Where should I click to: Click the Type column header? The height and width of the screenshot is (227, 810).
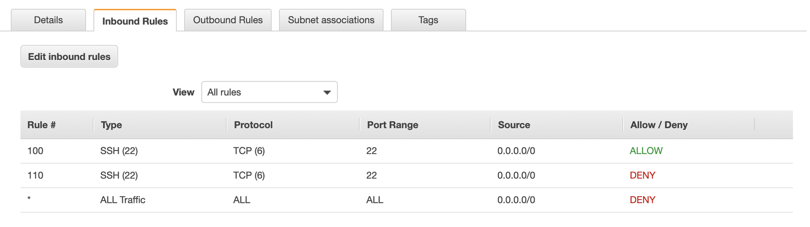(x=111, y=125)
